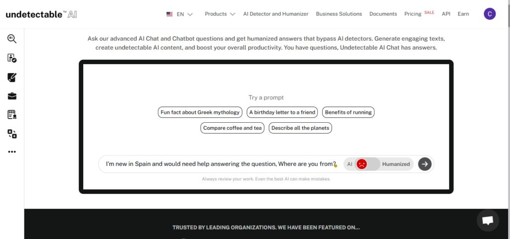Click the purple C profile avatar
Image resolution: width=510 pixels, height=239 pixels.
coord(490,14)
